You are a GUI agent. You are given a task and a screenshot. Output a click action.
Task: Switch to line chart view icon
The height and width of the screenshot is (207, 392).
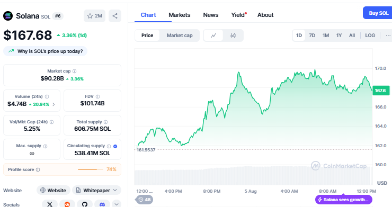pyautogui.click(x=213, y=35)
